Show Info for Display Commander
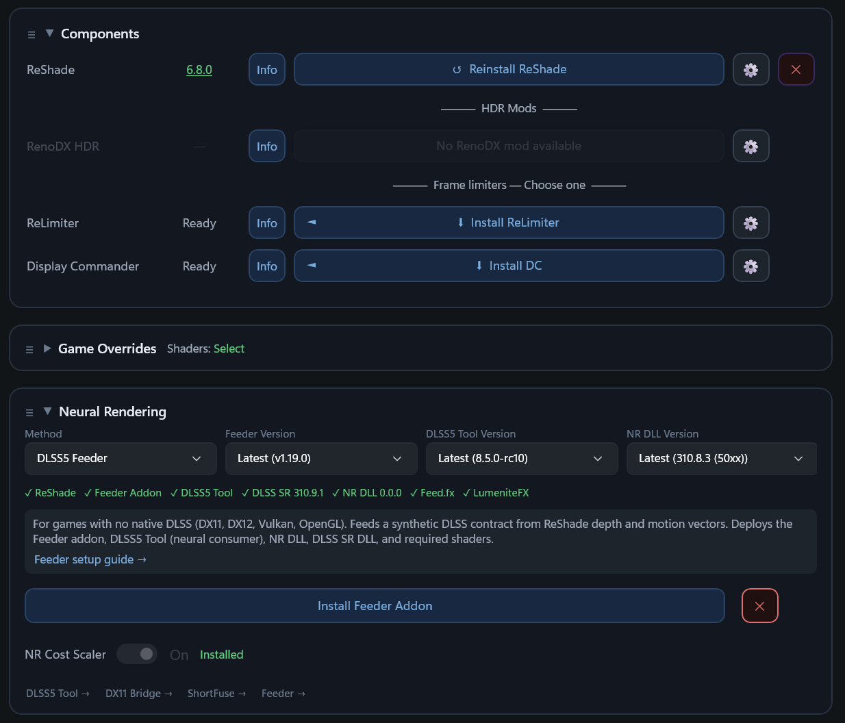This screenshot has height=723, width=845. [x=267, y=266]
